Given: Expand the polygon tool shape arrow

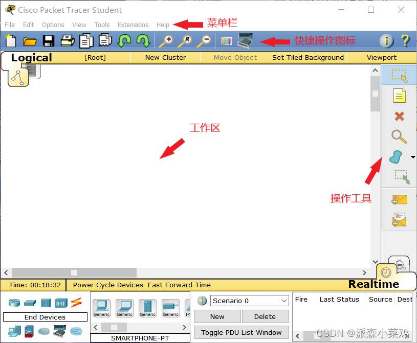Looking at the screenshot, I should pyautogui.click(x=413, y=157).
